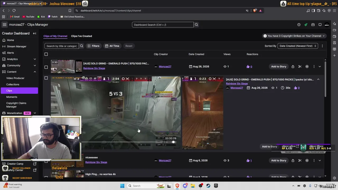Viewport: 338px width, 190px height.
Task: Open the Twitch inbox icon
Action: (x=313, y=25)
